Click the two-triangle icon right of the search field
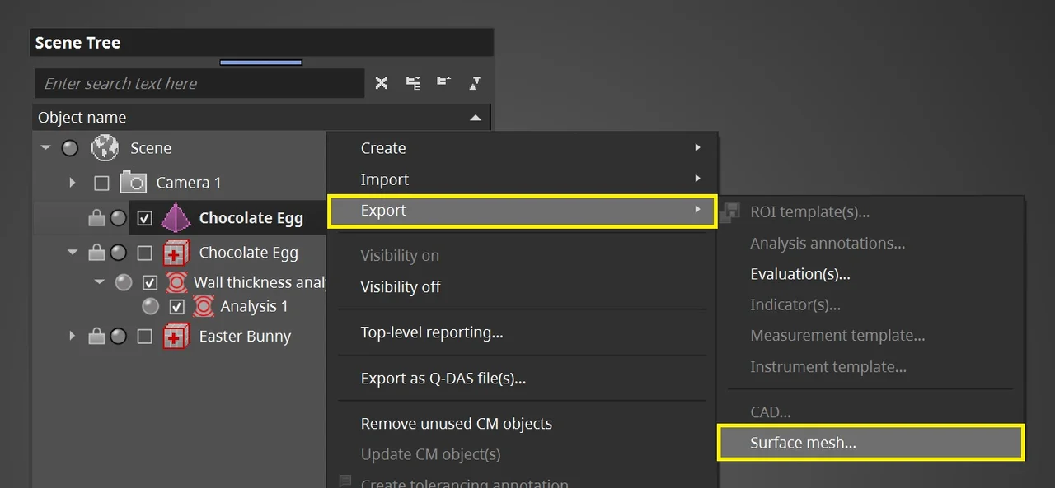The height and width of the screenshot is (488, 1055). tap(475, 83)
